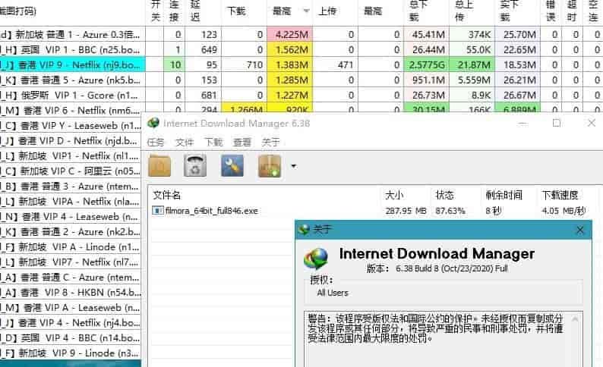Sort proxy table by 实下载 column
This screenshot has height=367, width=603.
tap(517, 11)
